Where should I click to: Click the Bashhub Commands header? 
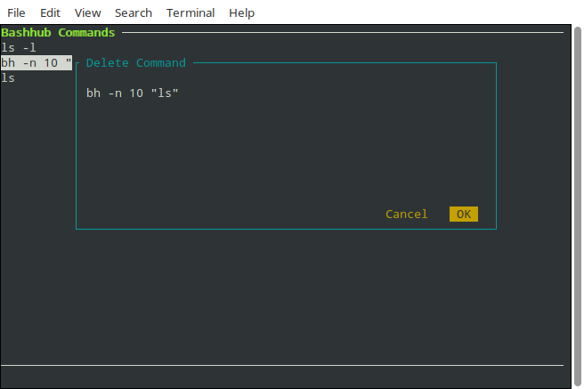pos(58,33)
